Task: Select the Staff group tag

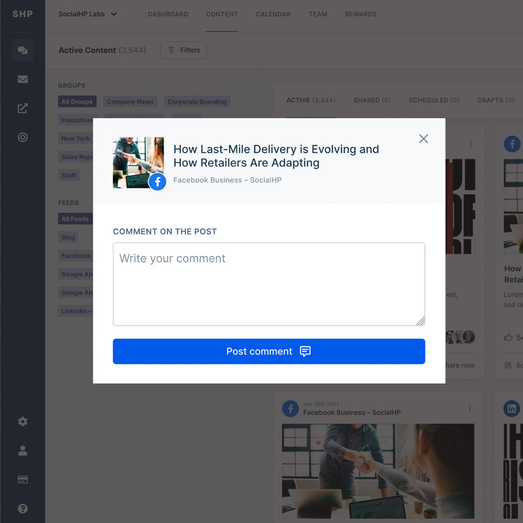Action: 69,175
